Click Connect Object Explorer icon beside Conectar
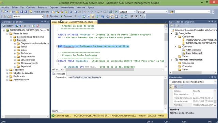The height and width of the screenshot is (123, 218). point(17,26)
